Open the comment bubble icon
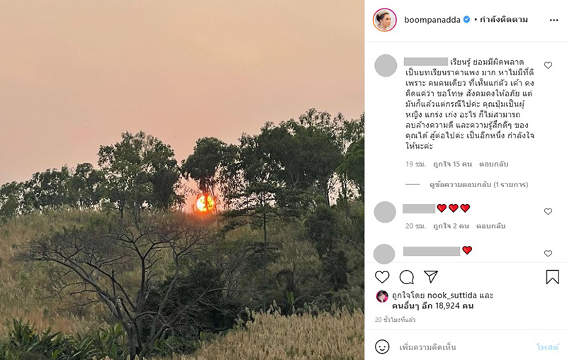The height and width of the screenshot is (360, 567). click(407, 277)
